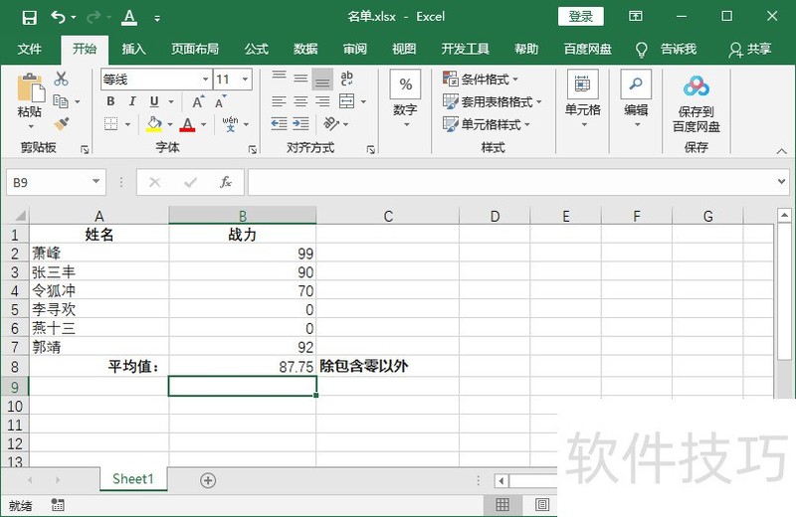796x517 pixels.
Task: Open 套用表格格式 table format menu
Action: point(492,101)
